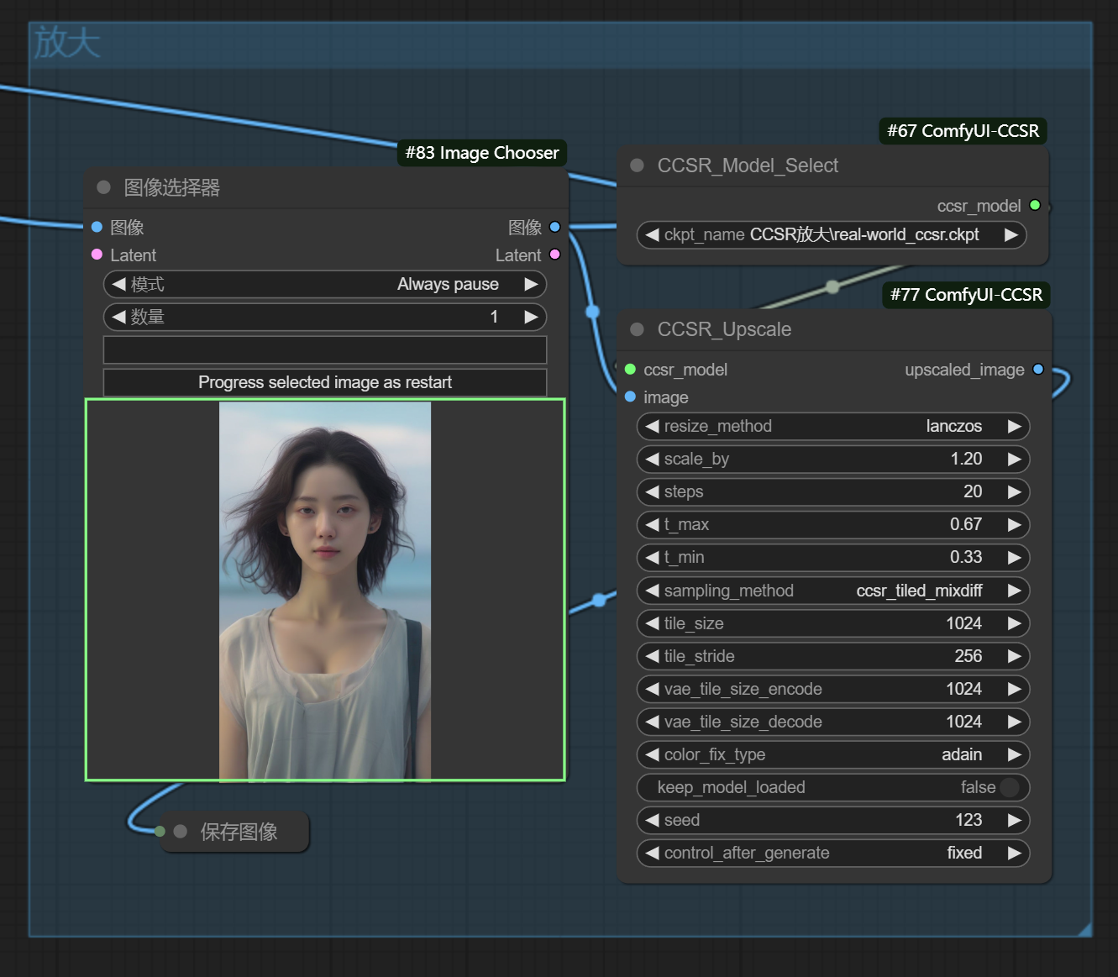This screenshot has width=1118, height=977.
Task: Click the #67 ComfyUI-CCSR badge
Action: (963, 131)
